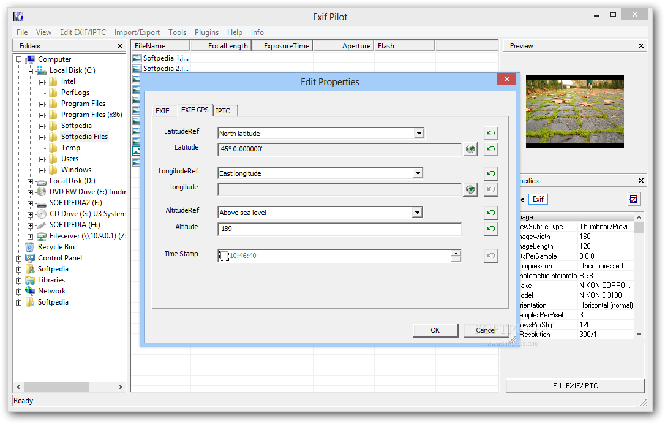Open the Import/Export menu
665x424 pixels.
137,32
